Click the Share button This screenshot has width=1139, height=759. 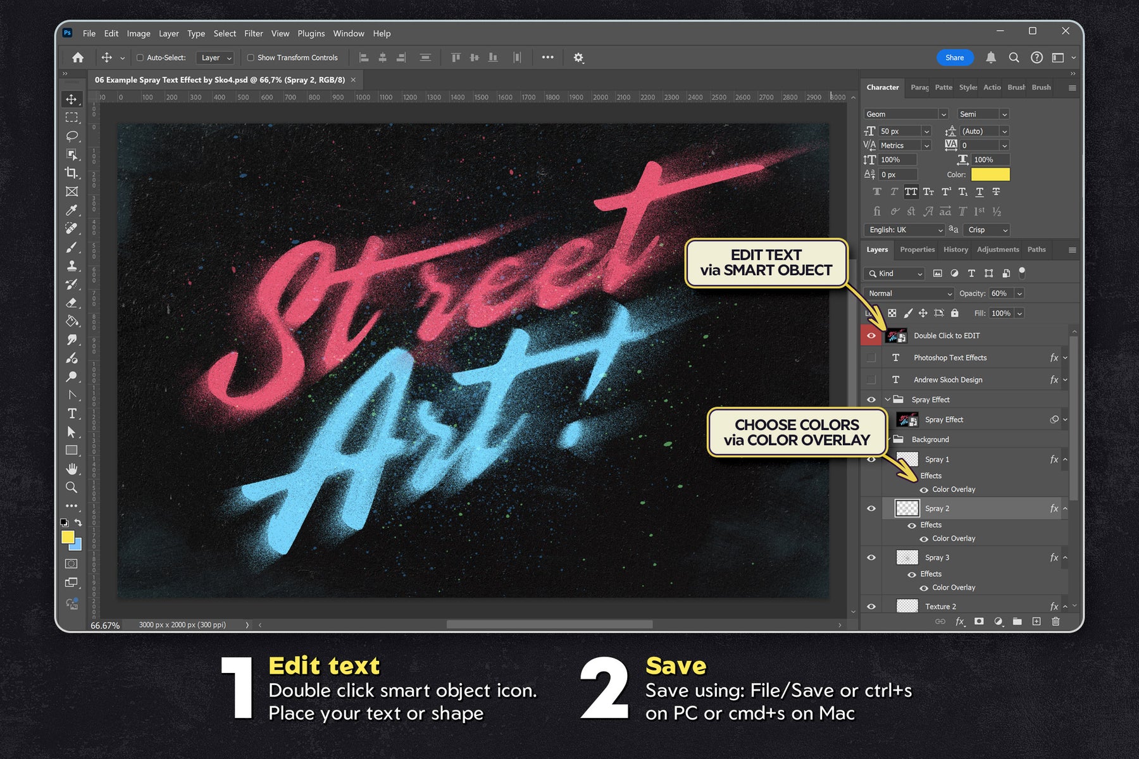[x=954, y=58]
